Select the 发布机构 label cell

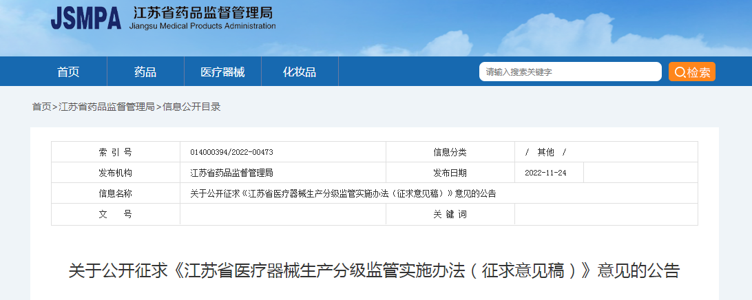point(116,173)
